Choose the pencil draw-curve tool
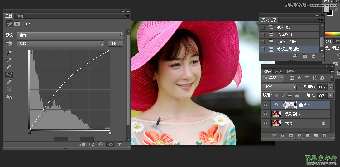 (x=9, y=82)
